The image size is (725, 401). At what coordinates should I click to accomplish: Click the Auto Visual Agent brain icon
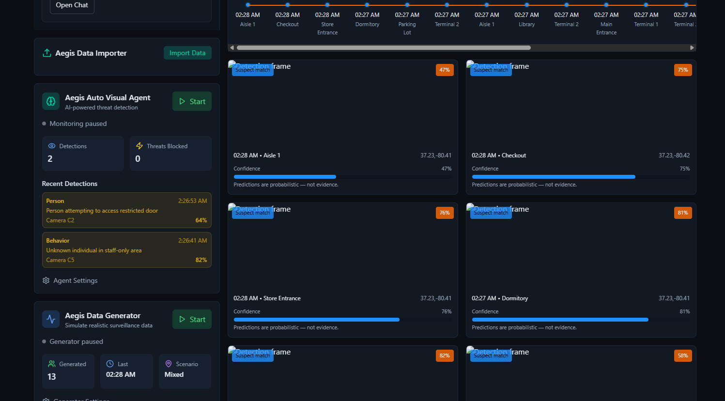(51, 101)
